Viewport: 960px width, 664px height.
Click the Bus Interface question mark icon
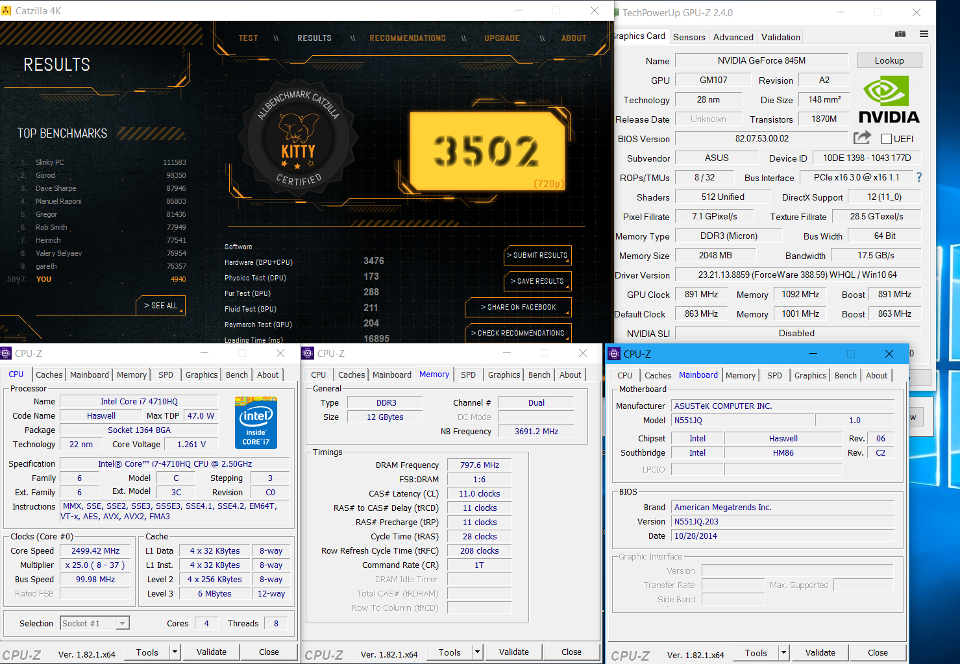pos(918,177)
